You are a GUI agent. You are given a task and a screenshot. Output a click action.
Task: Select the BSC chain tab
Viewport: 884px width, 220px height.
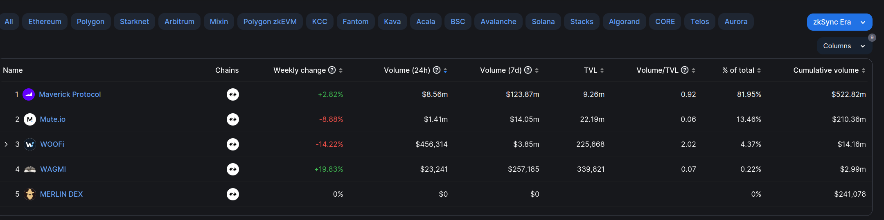click(x=458, y=22)
